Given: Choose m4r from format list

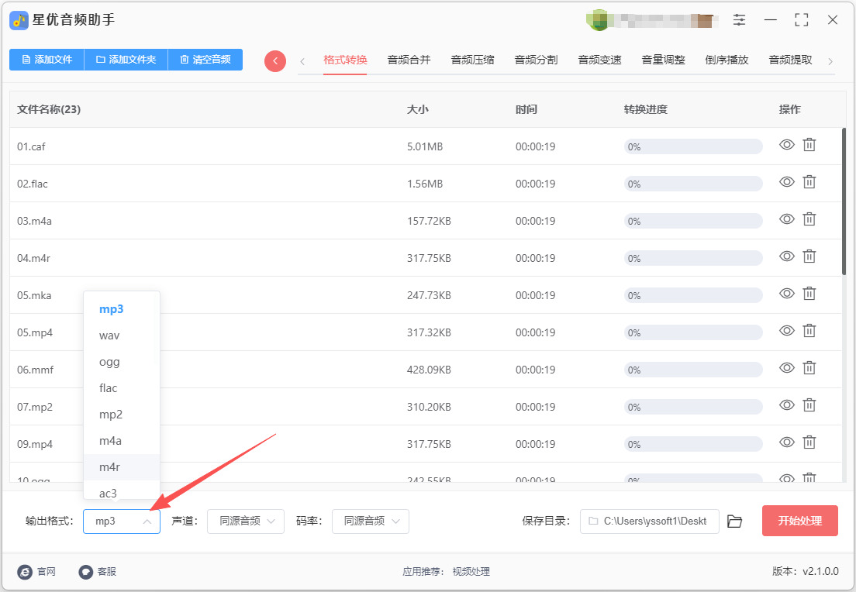Looking at the screenshot, I should tap(121, 467).
